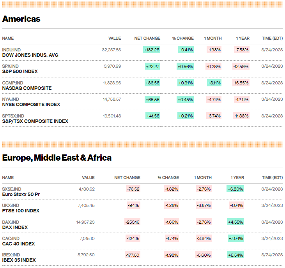Screen dimensions: 285x268
Task: Select the +41.56 net change cell
Action: tap(153, 116)
